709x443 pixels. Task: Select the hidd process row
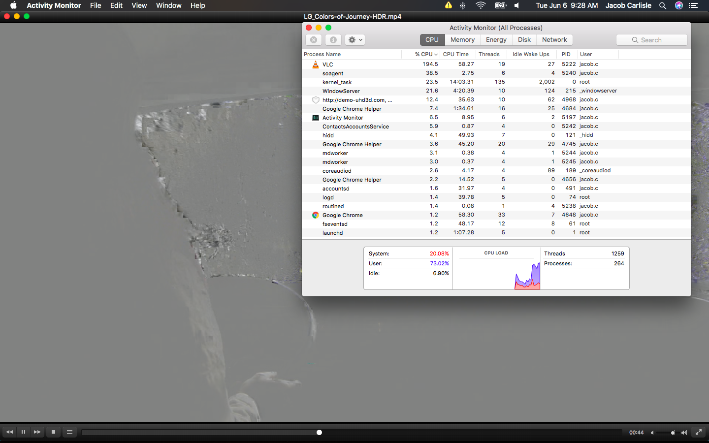click(496, 135)
